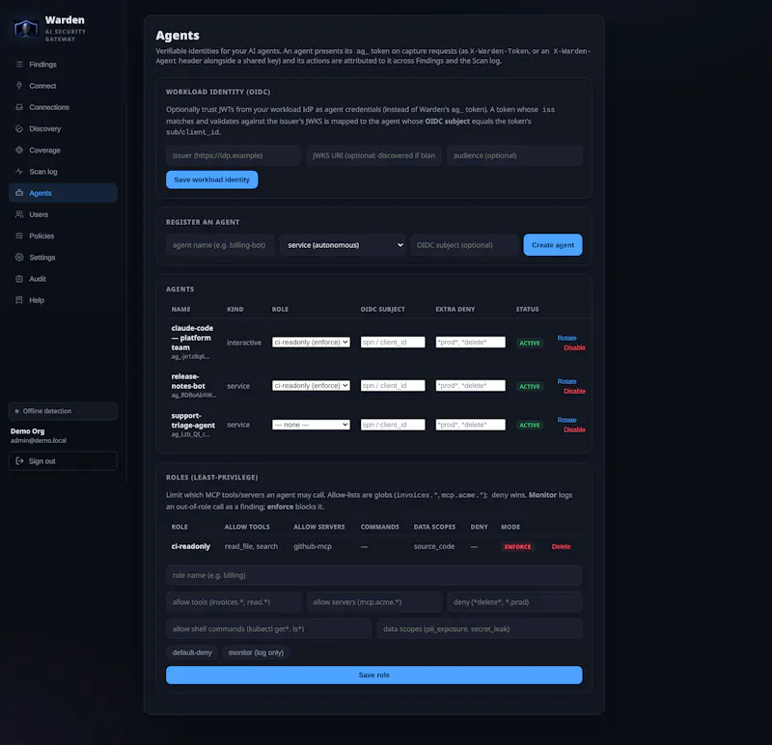772x745 pixels.
Task: Click the Coverage icon in sidebar
Action: coord(19,151)
